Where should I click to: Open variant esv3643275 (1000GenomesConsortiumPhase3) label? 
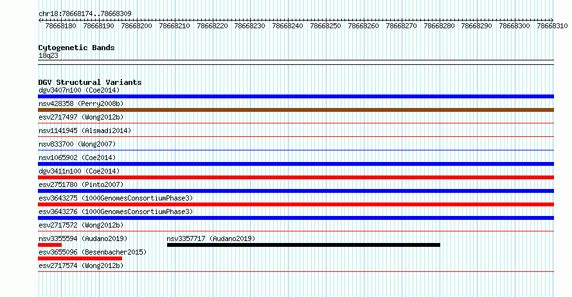(x=116, y=198)
